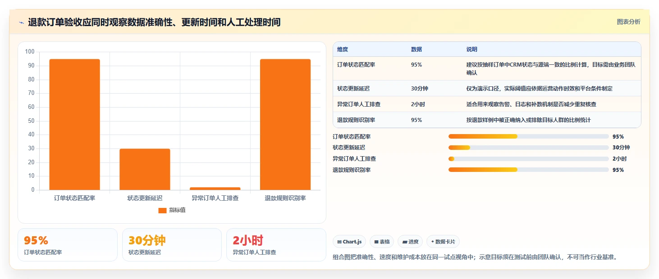
Task: Click the 2小时 value in table
Action: point(418,104)
